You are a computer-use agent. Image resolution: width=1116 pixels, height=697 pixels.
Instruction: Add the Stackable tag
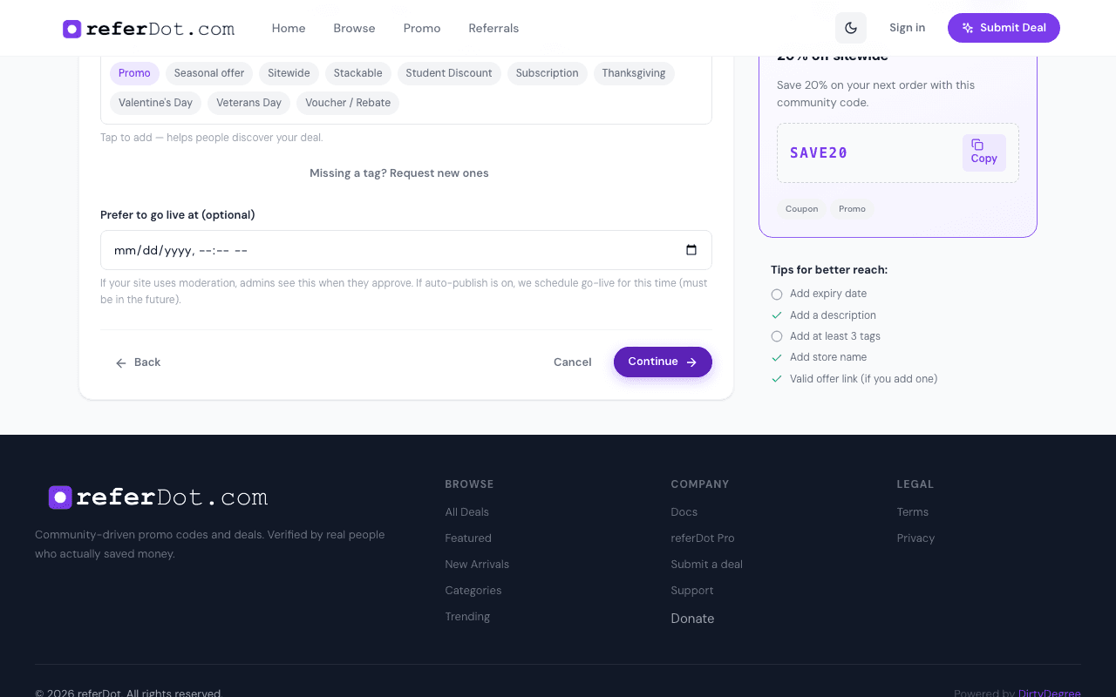[x=358, y=73]
